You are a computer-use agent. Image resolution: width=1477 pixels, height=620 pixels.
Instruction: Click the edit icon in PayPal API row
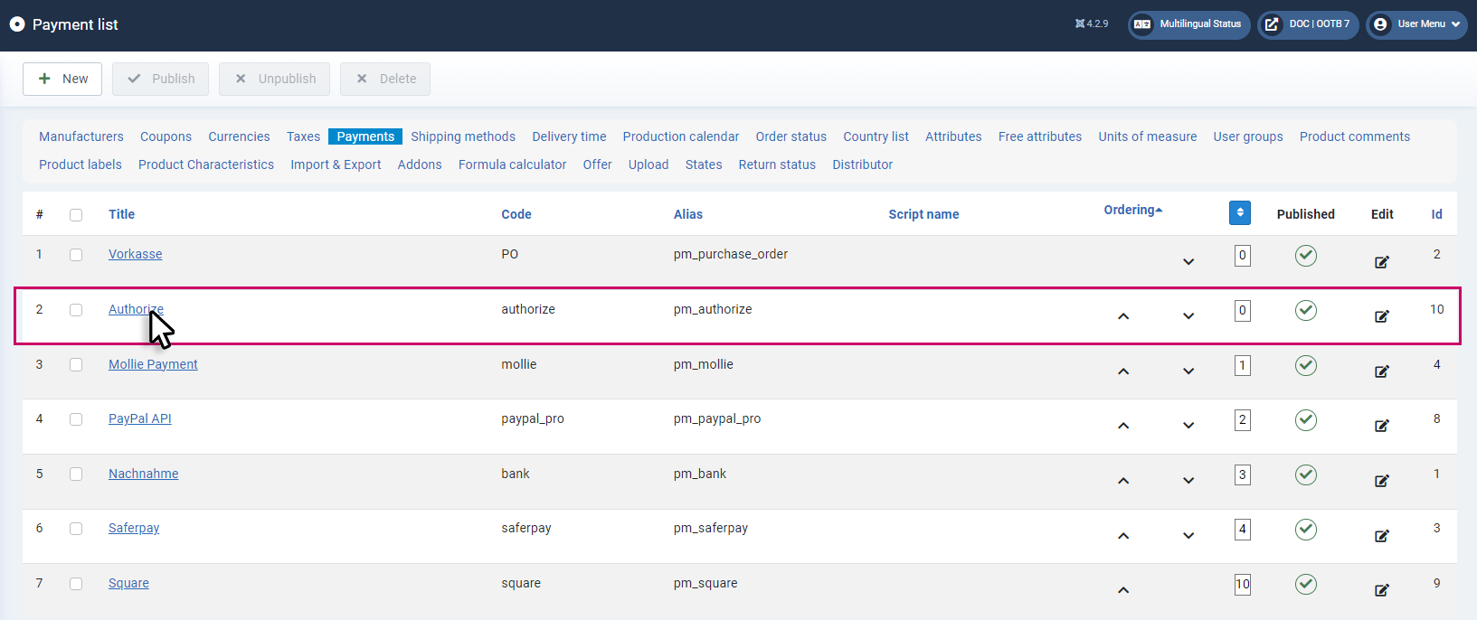(x=1381, y=426)
